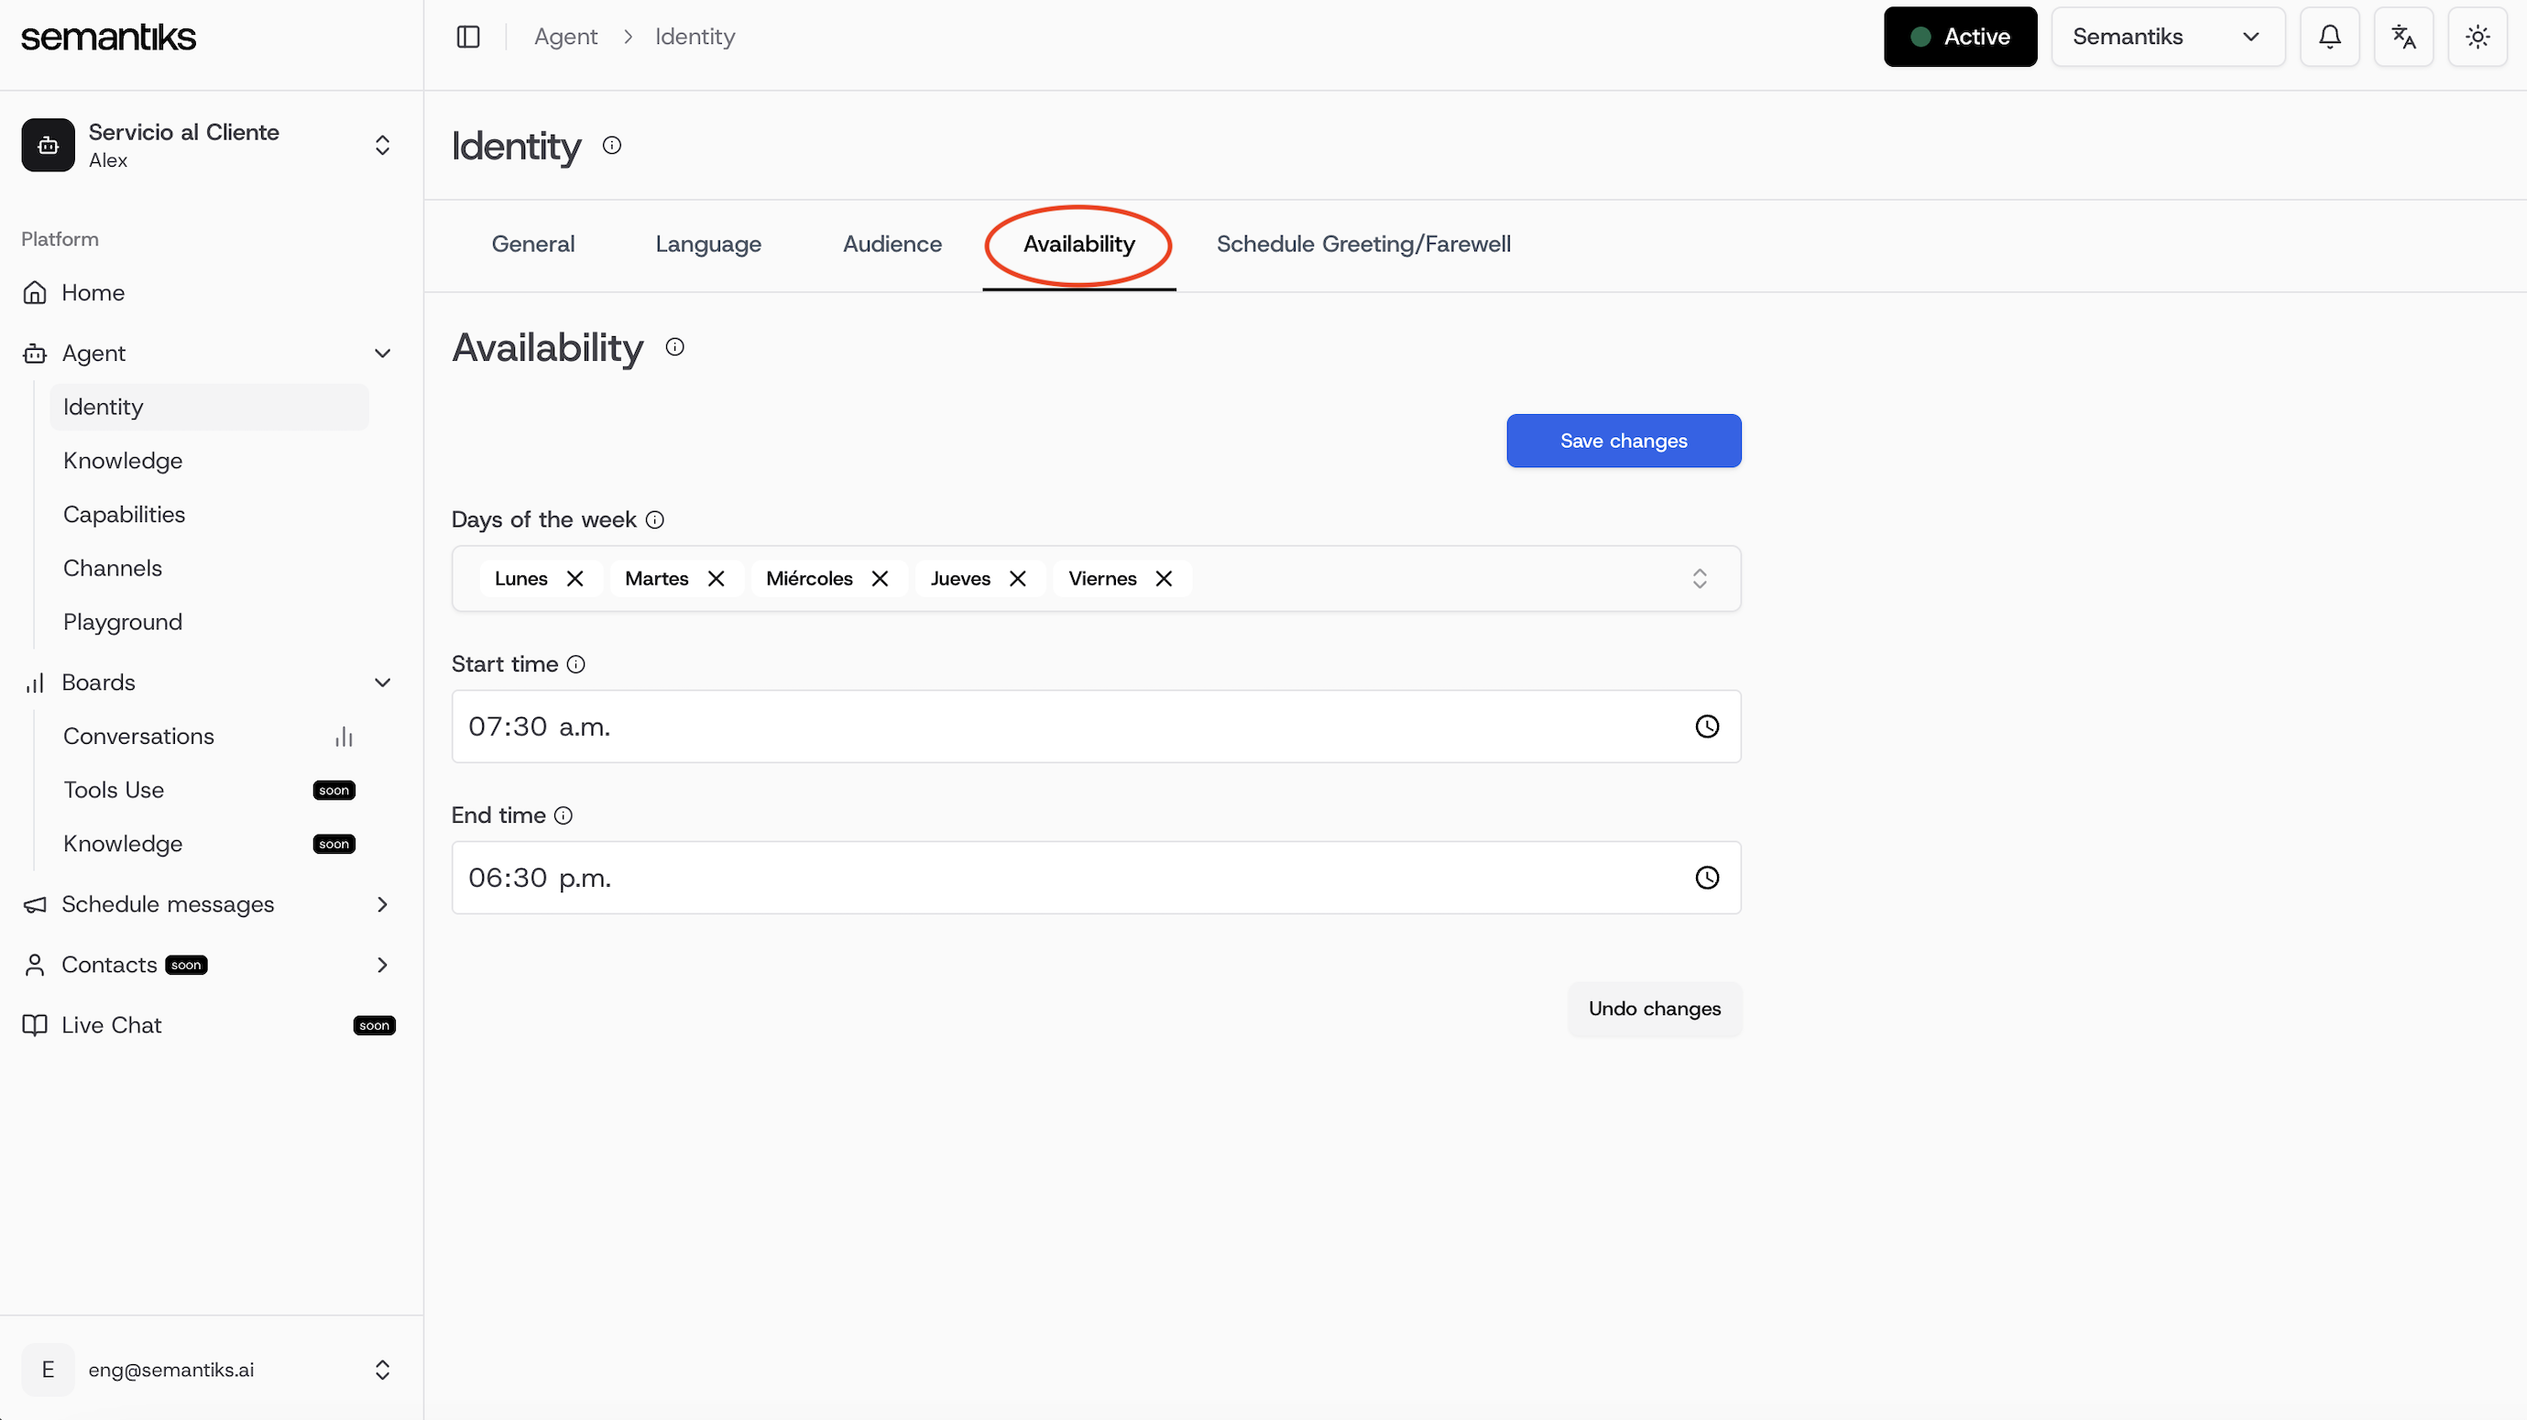Toggle the agent Active status
This screenshot has width=2527, height=1420.
pyautogui.click(x=1959, y=37)
